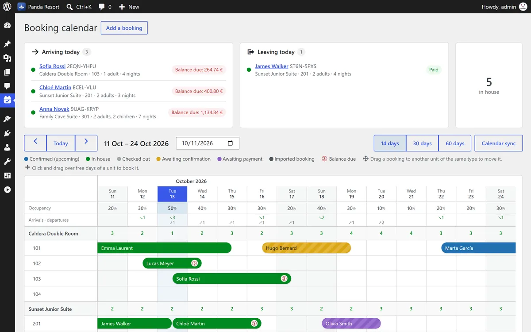This screenshot has width=531, height=332.
Task: Open Lucas Meyer booking in room 102
Action: tap(172, 263)
